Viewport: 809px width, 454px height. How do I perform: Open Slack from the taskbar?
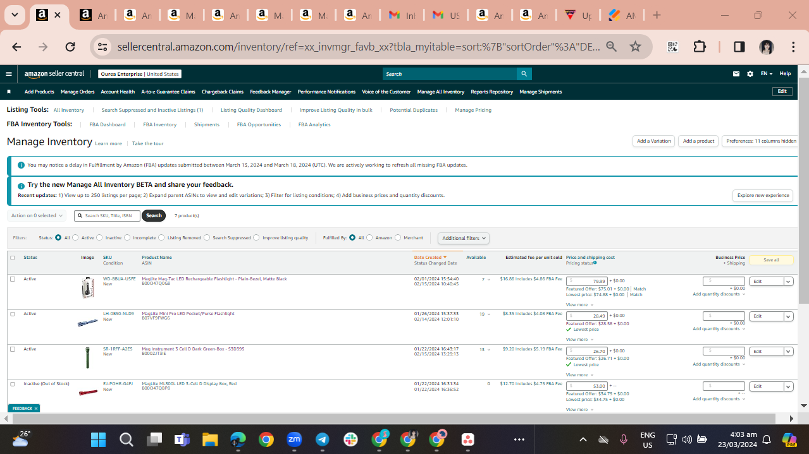pos(350,439)
